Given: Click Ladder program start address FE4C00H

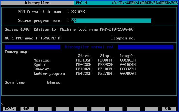Looking at the screenshot, I should [84, 73].
